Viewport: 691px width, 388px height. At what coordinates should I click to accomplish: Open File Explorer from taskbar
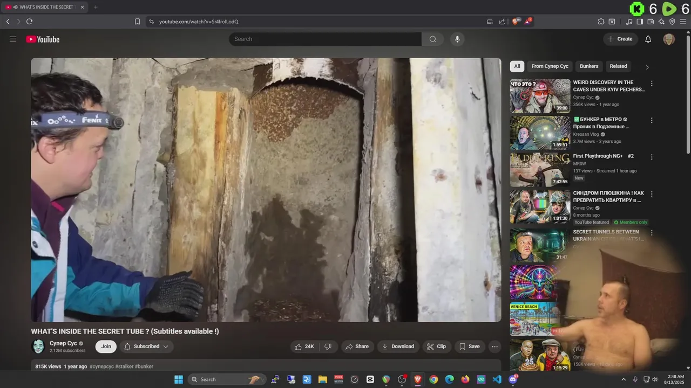(x=322, y=379)
